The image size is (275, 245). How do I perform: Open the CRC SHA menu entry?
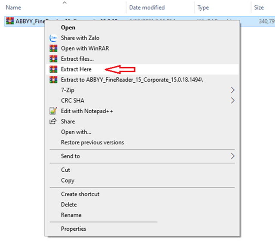142,100
